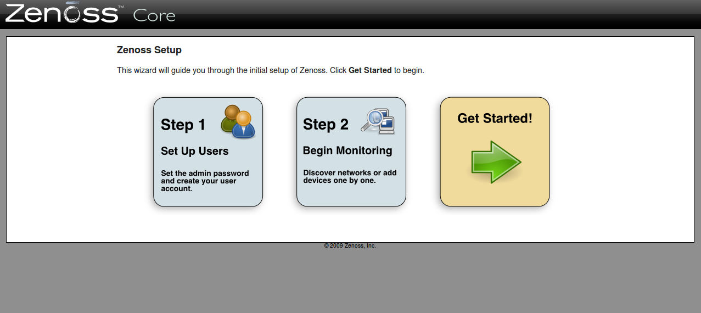Viewport: 701px width, 313px height.
Task: Click the empty bottom area of the Step 2 card
Action: 351,197
